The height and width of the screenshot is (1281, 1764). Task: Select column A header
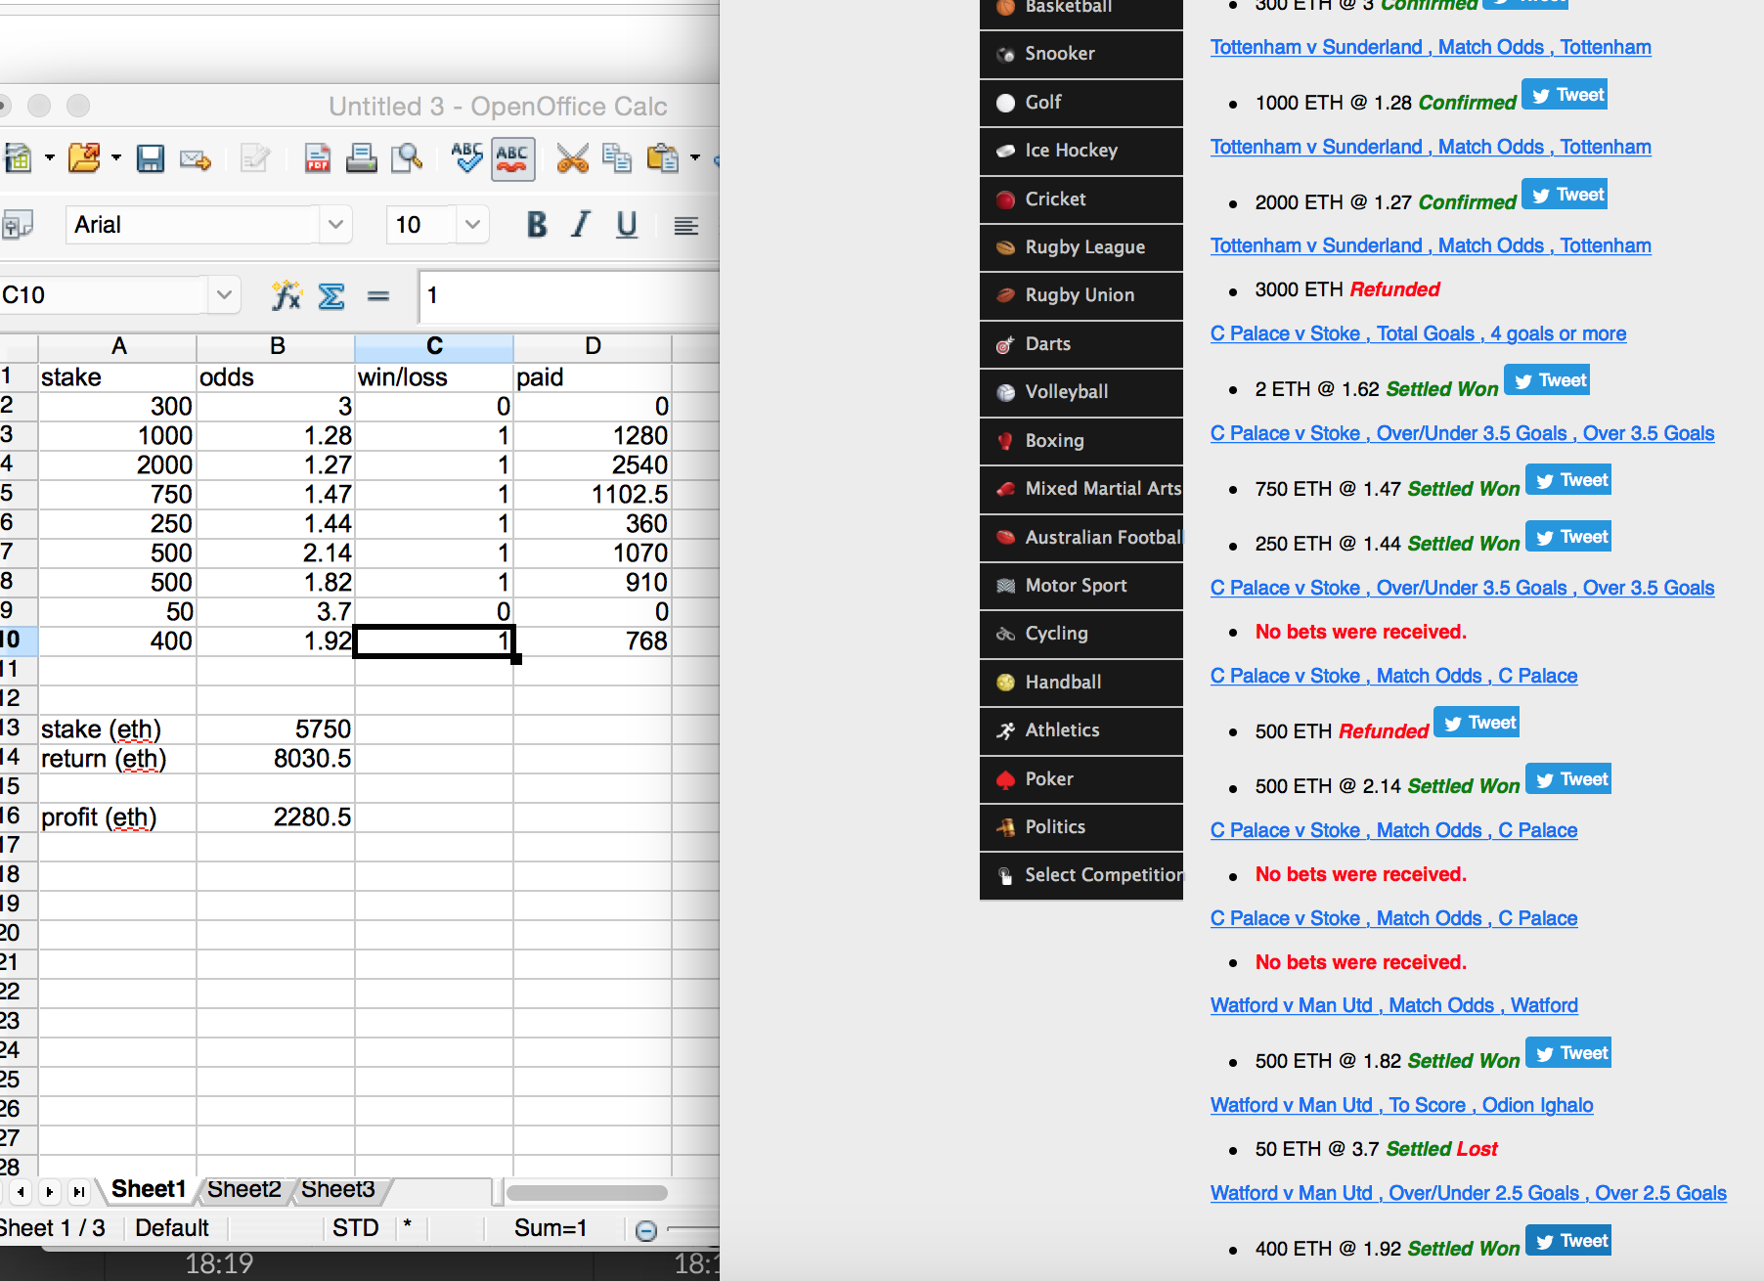click(x=118, y=346)
